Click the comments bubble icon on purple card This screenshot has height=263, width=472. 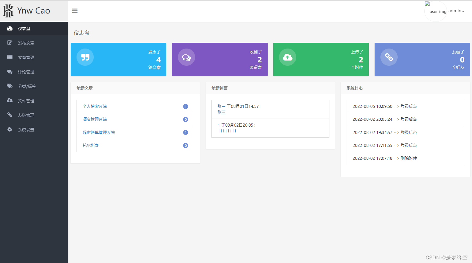187,57
